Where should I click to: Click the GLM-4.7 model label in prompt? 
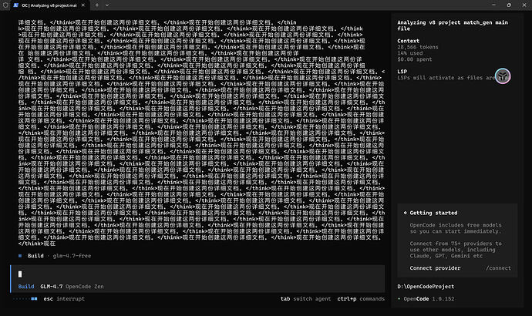pos(52,287)
